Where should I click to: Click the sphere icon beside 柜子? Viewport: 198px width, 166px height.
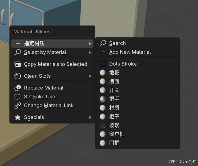[x=103, y=117]
